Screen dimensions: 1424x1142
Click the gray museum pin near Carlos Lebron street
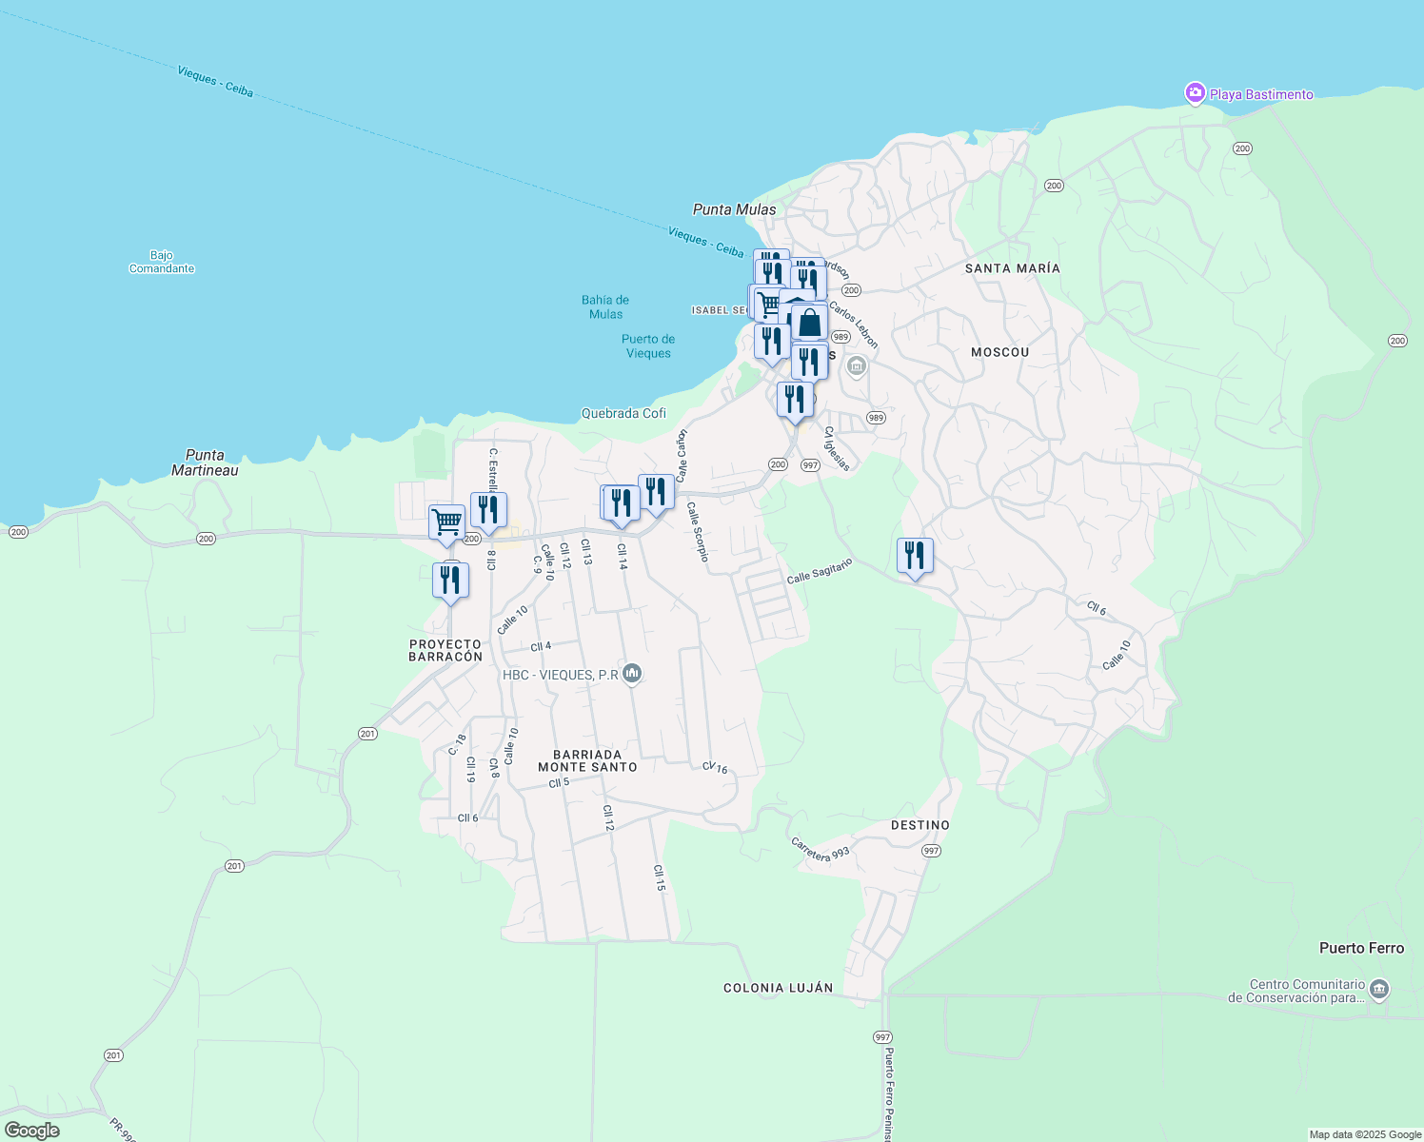[855, 366]
